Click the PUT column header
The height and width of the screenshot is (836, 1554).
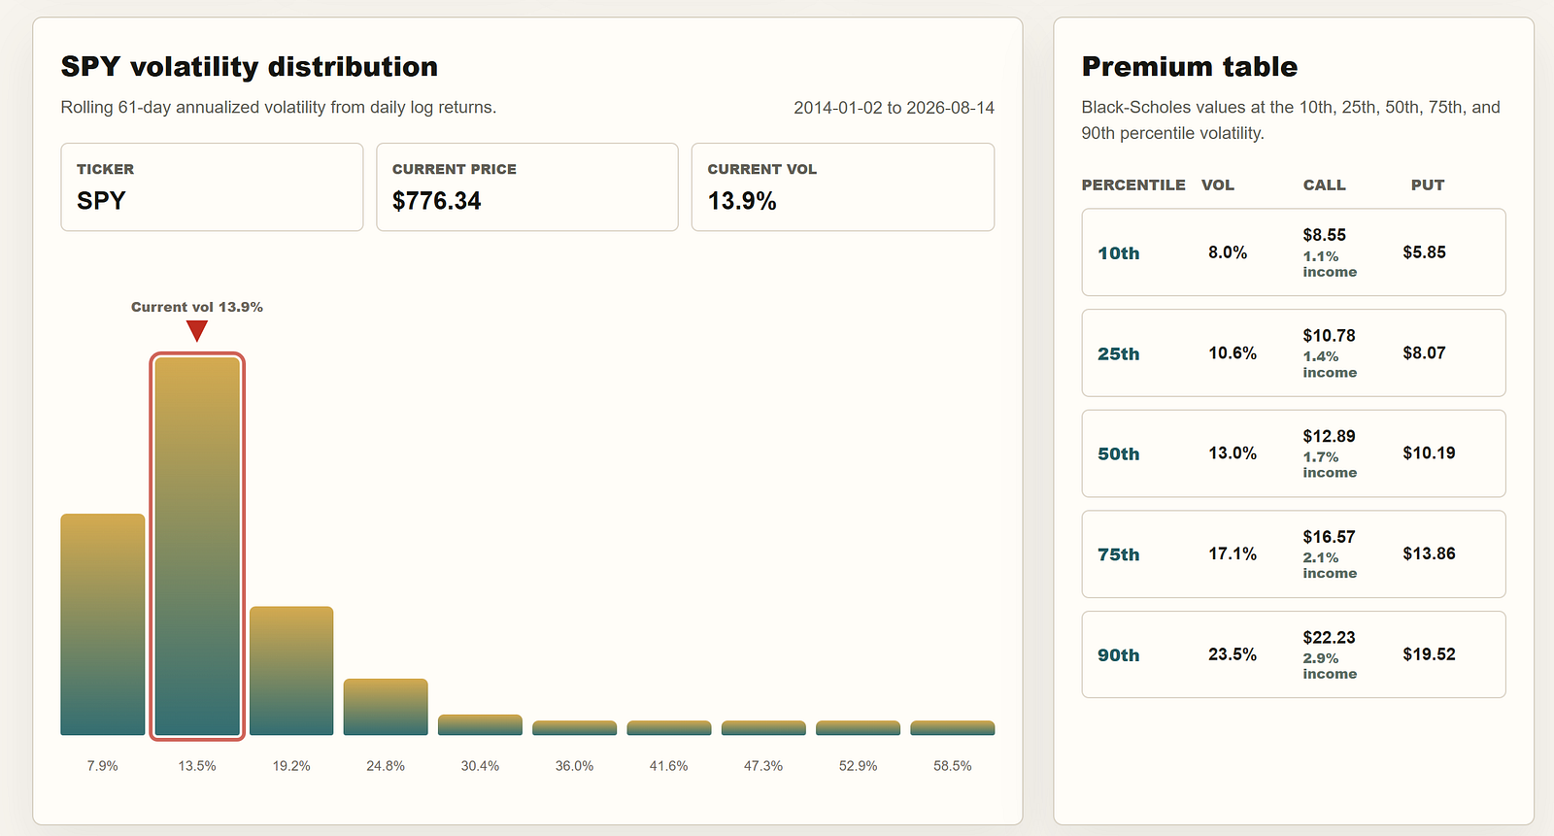click(x=1428, y=184)
